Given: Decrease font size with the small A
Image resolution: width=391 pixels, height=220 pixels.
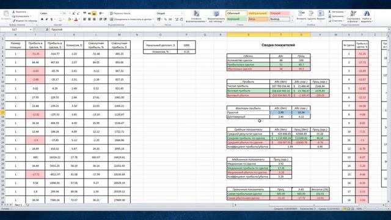Looking at the screenshot, I should point(78,13).
